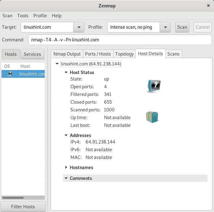214x212 pixels.
Task: Open the Help menu
Action: tap(57, 16)
